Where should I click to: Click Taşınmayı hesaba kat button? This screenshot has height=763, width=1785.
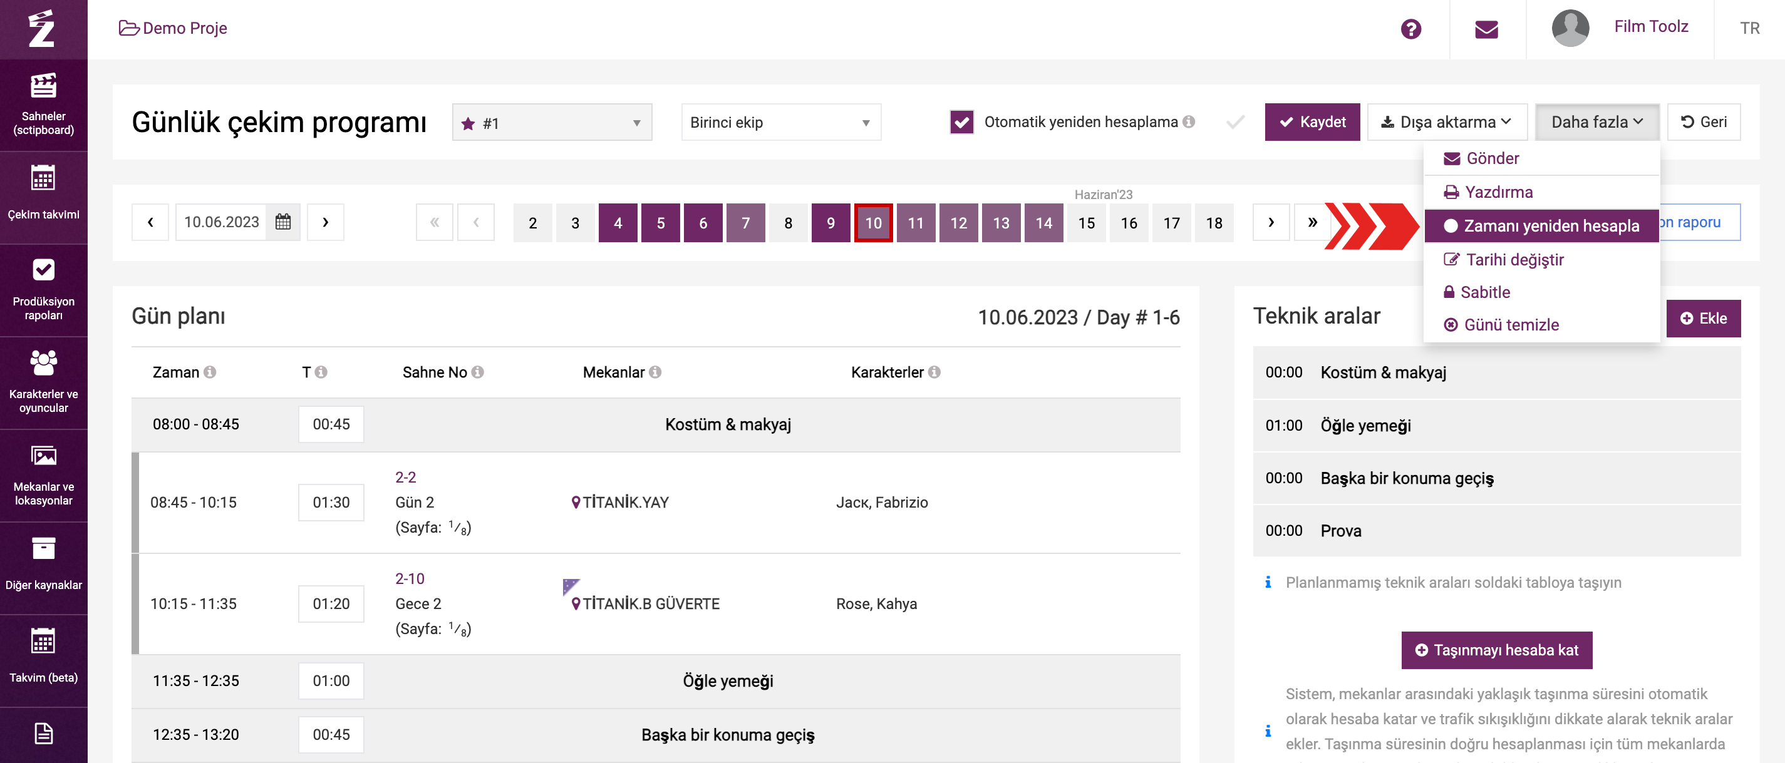pos(1496,650)
